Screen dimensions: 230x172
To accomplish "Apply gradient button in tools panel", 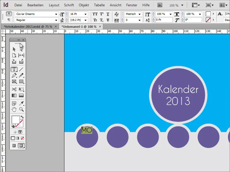I will pyautogui.click(x=18, y=138).
